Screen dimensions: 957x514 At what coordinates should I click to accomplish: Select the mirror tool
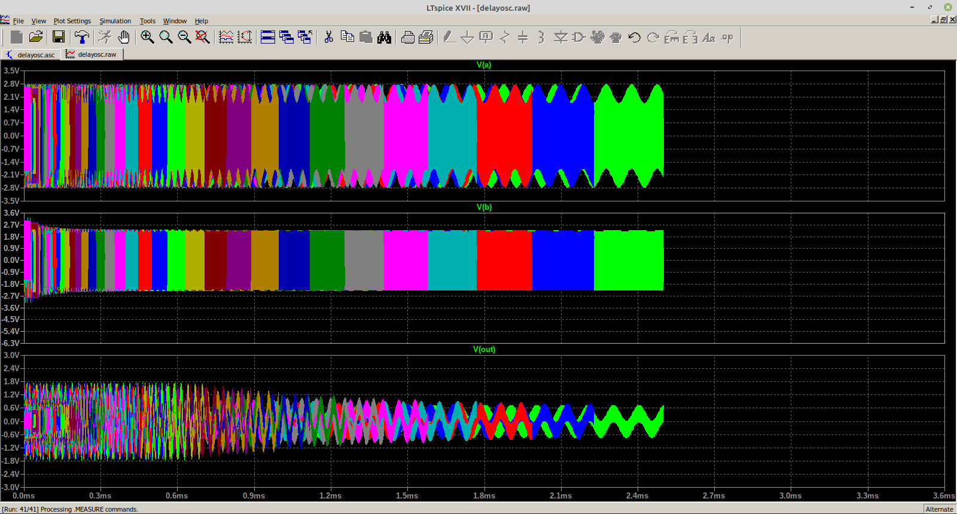(690, 37)
